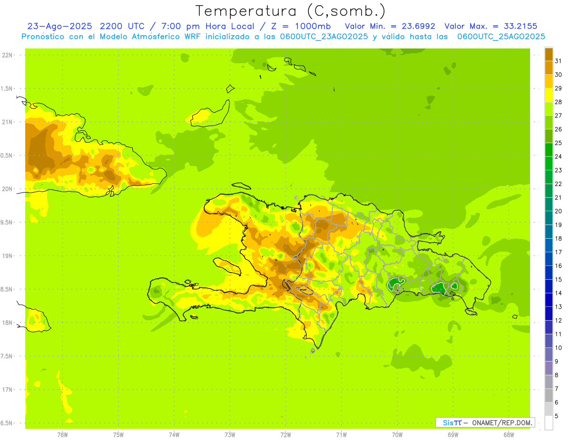Pick the orange swatch between legend 30 and 31
571x441 pixels.
[549, 68]
